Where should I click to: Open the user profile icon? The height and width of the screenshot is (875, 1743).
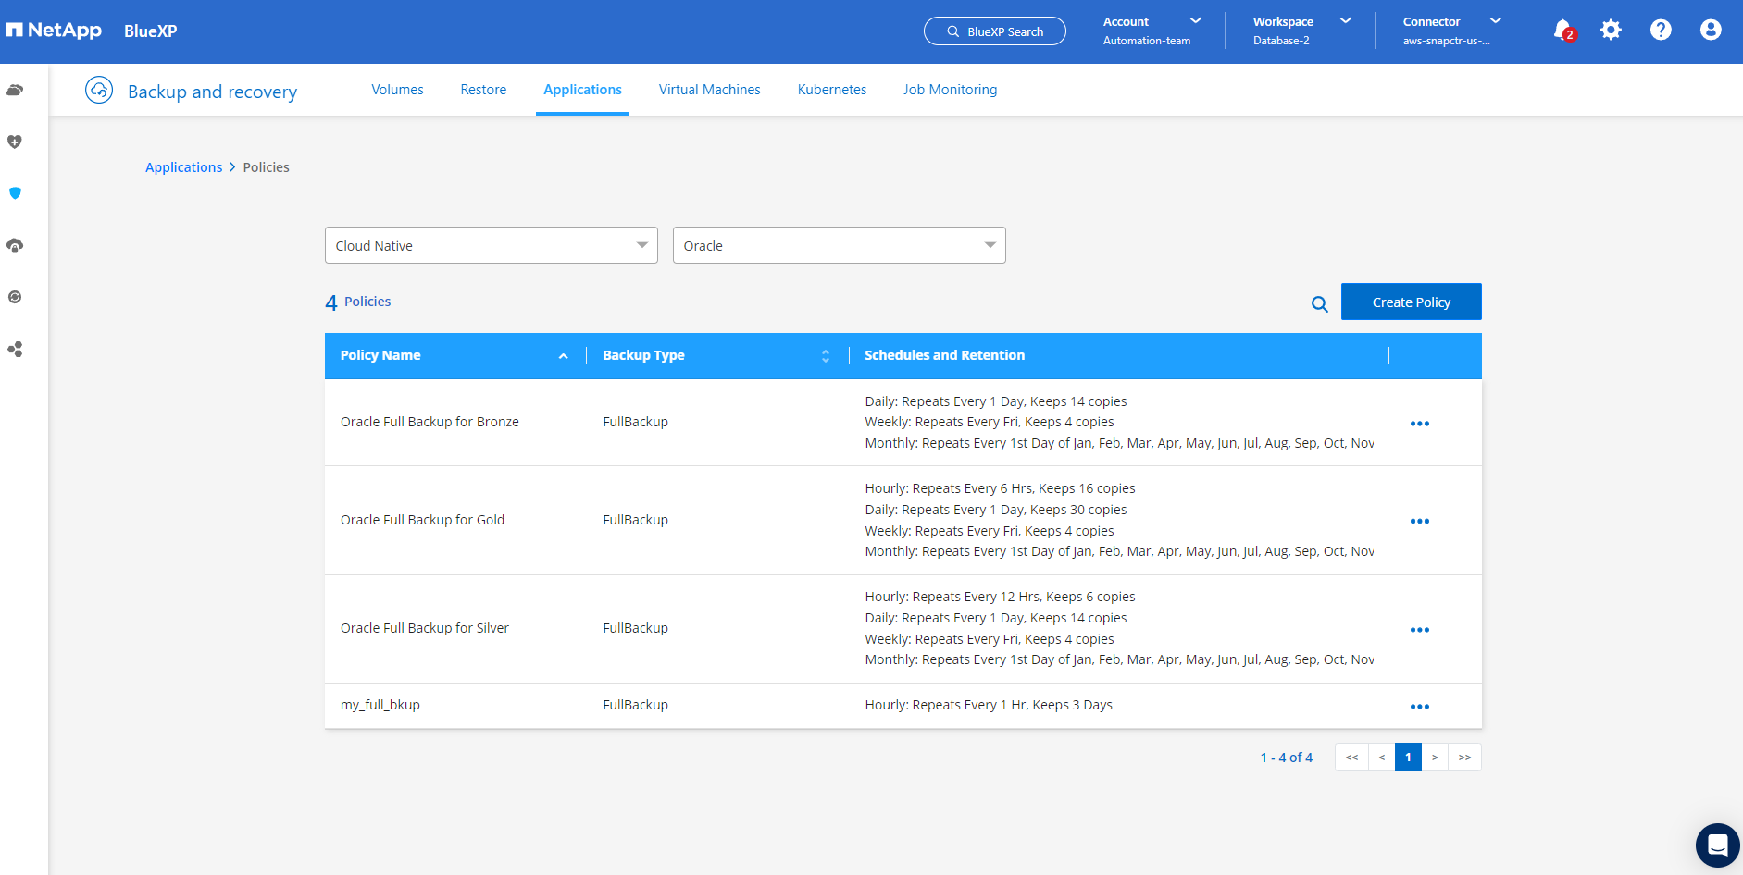pyautogui.click(x=1711, y=31)
